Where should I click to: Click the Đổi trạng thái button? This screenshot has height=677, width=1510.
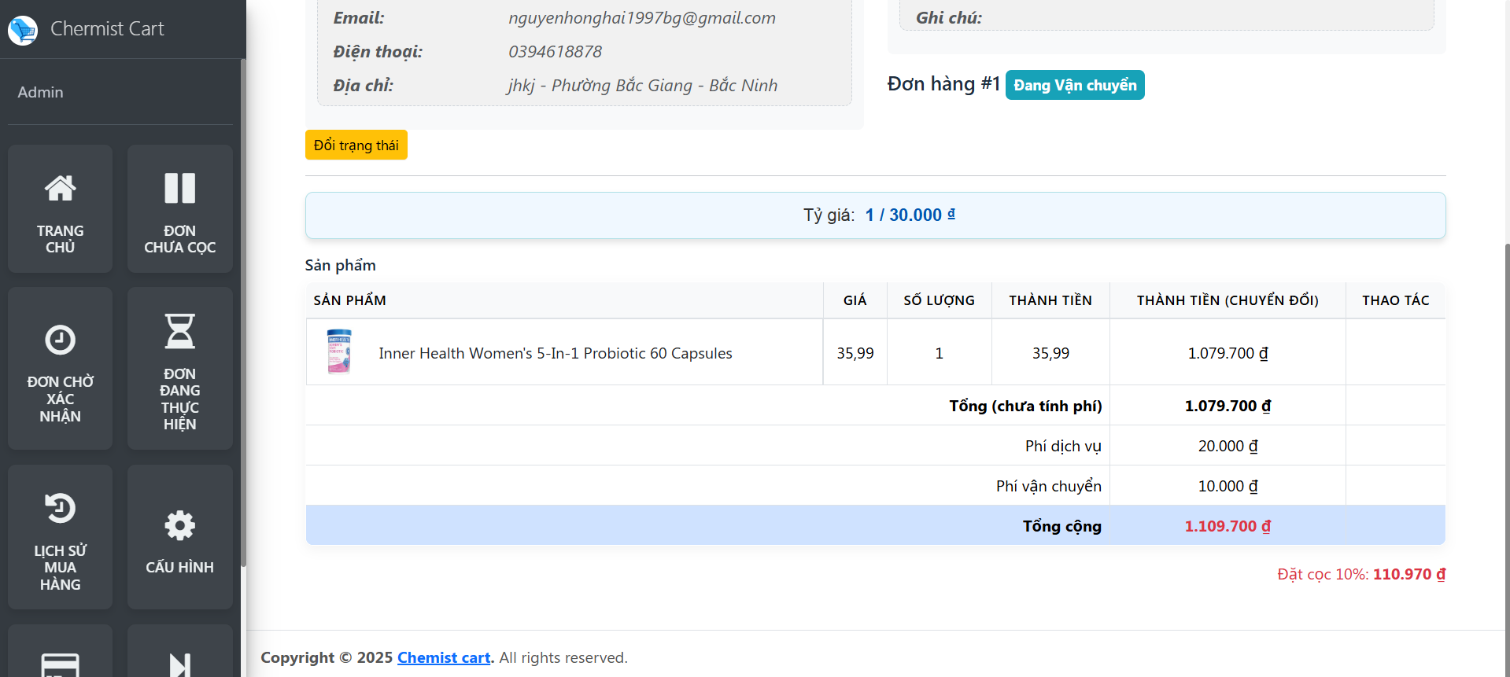coord(356,145)
